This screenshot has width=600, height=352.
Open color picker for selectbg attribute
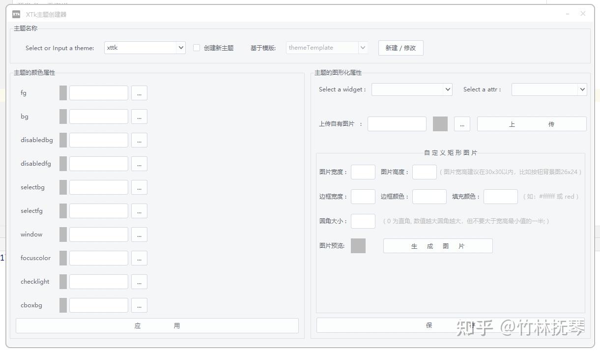139,187
